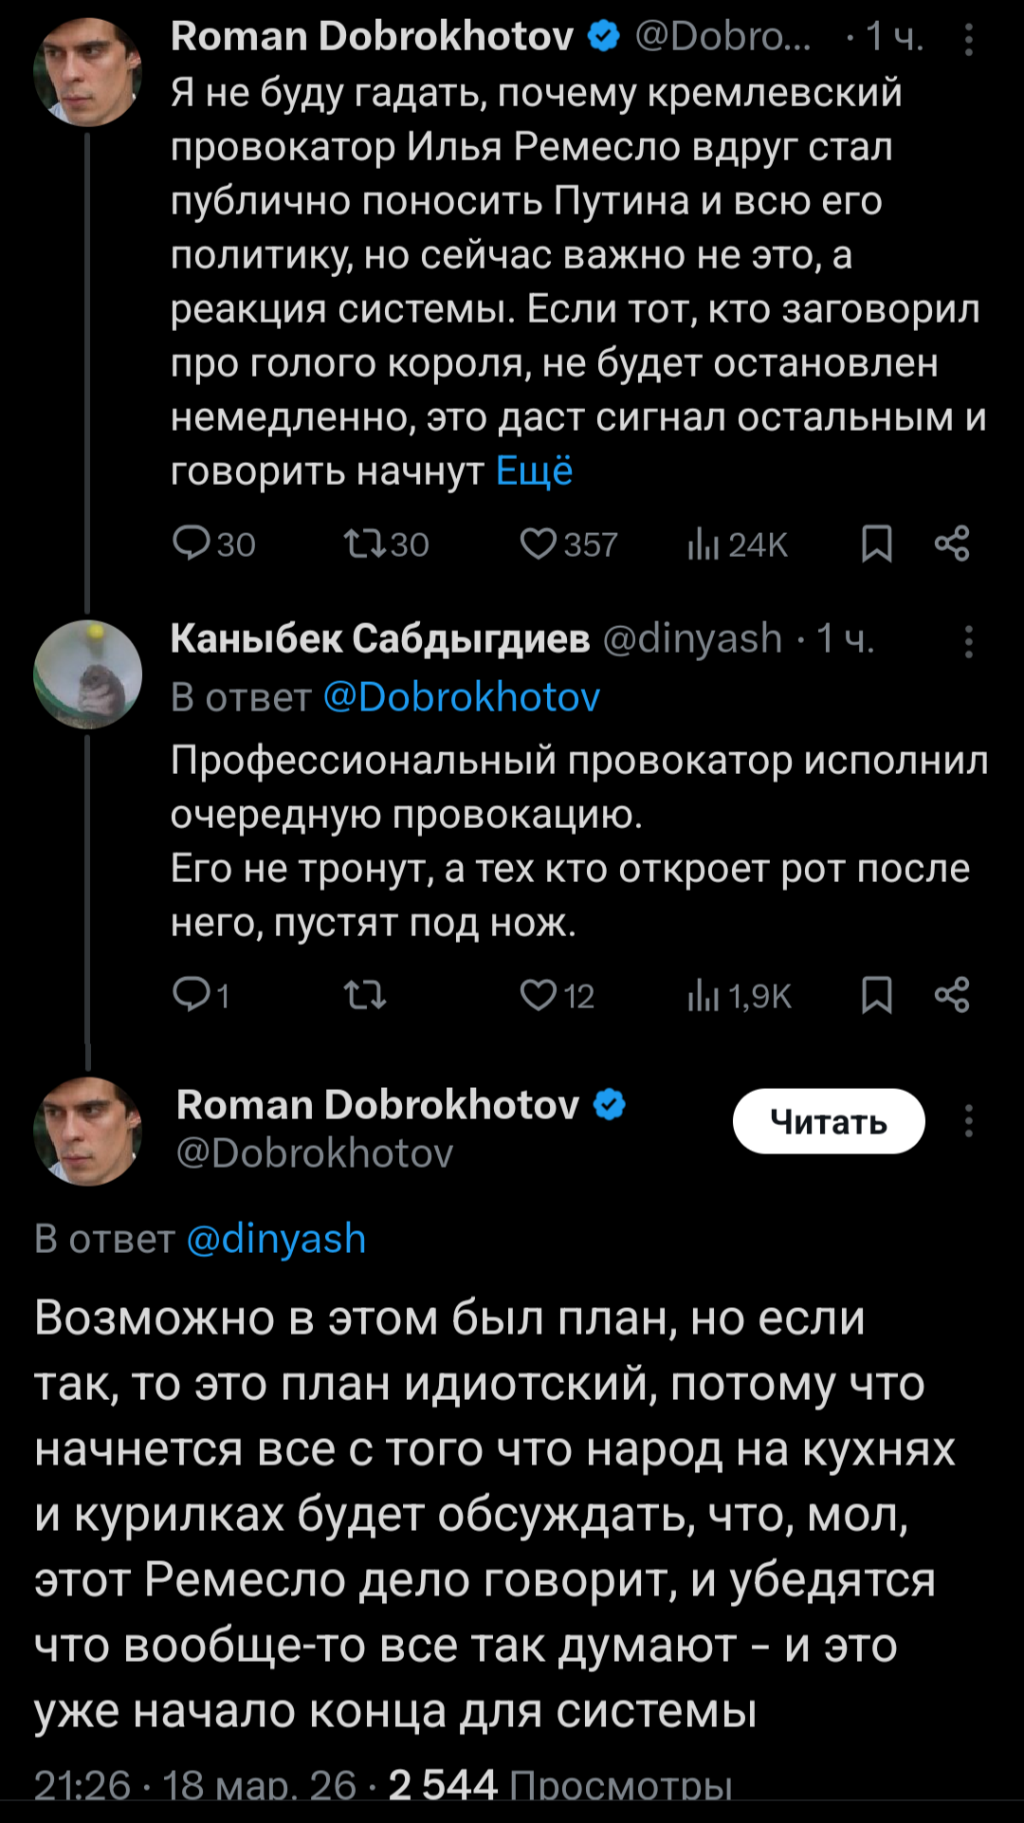Share Каныбек Сабдыгдиев's reply
The width and height of the screenshot is (1024, 1823).
click(x=952, y=995)
